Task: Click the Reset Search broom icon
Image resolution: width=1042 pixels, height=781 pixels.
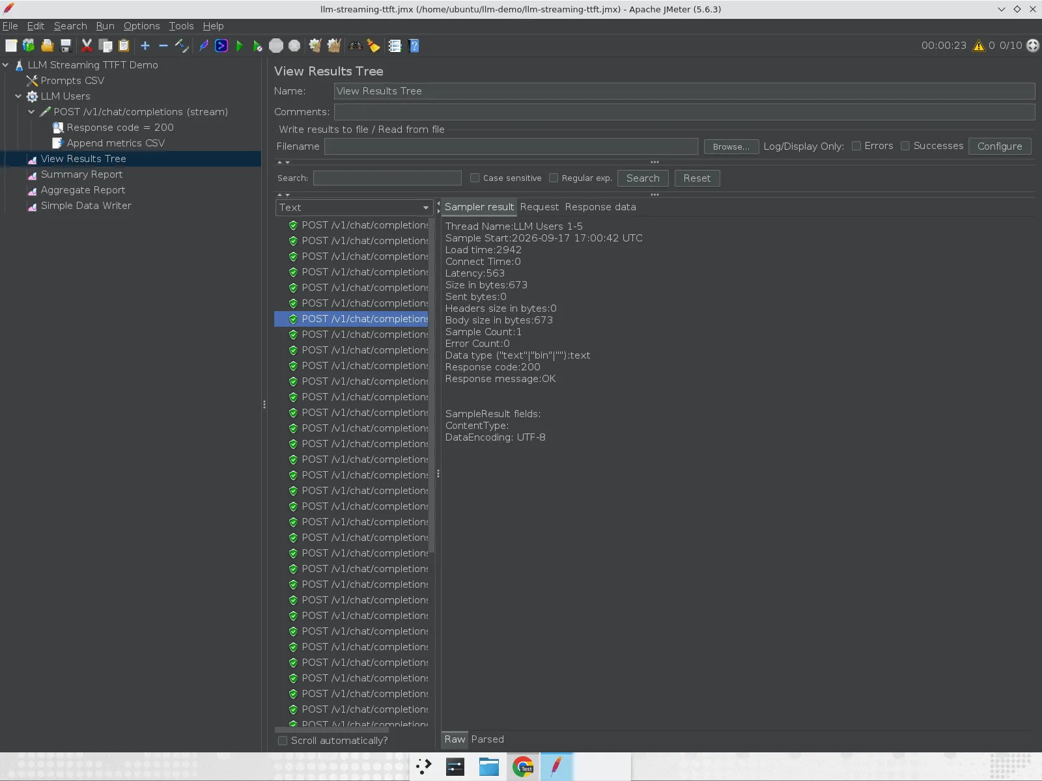Action: pos(373,46)
